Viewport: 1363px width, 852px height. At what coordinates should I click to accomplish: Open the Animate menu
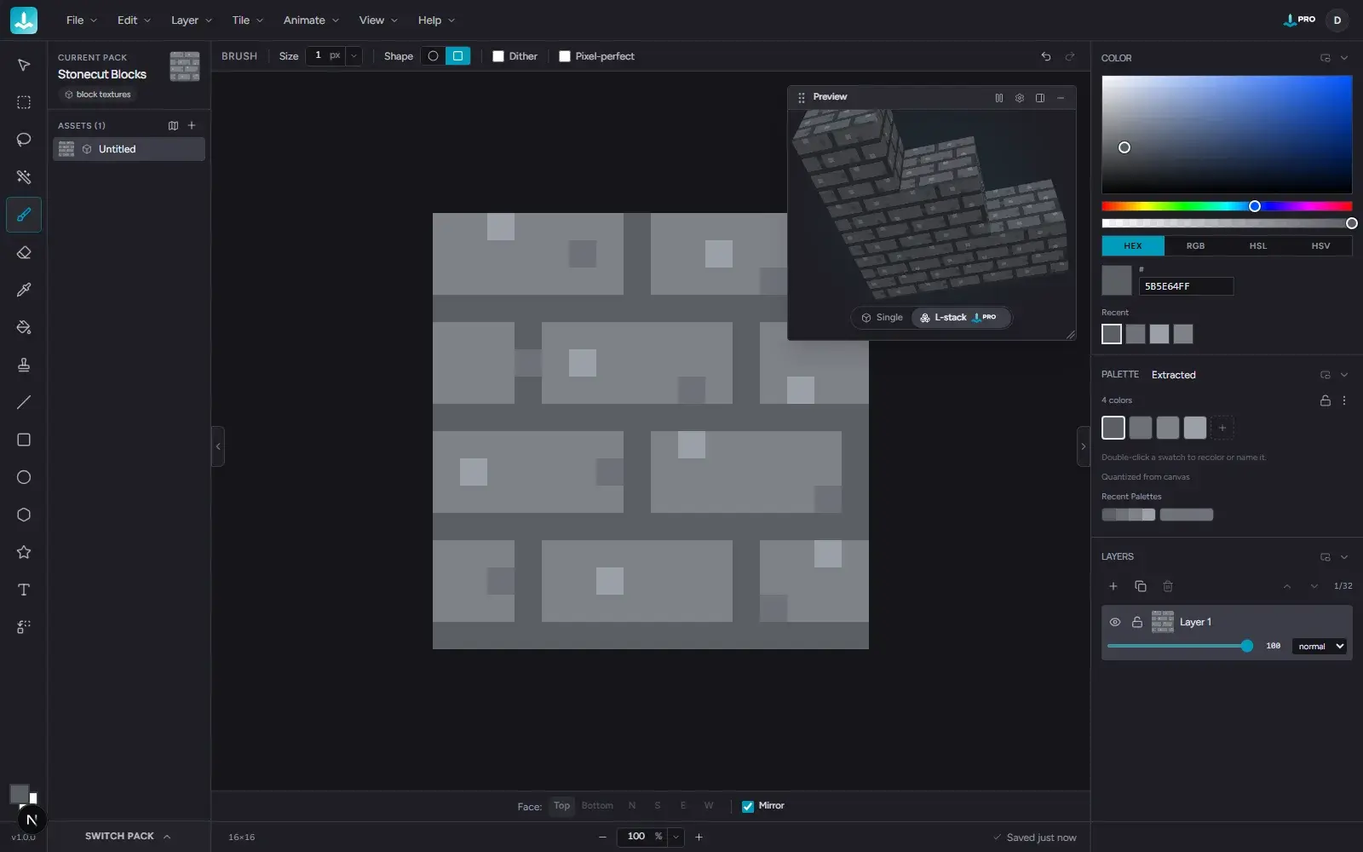pyautogui.click(x=311, y=20)
